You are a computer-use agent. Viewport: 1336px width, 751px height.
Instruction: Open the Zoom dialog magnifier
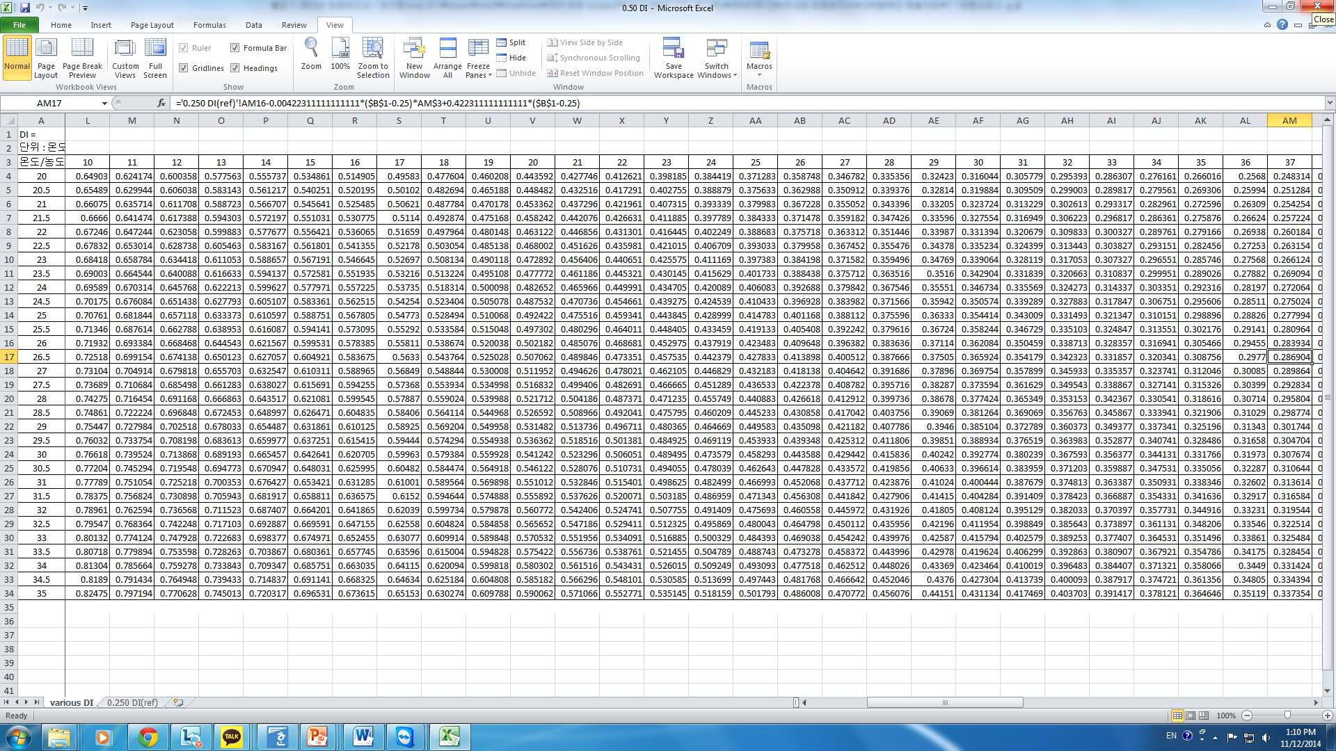(311, 54)
